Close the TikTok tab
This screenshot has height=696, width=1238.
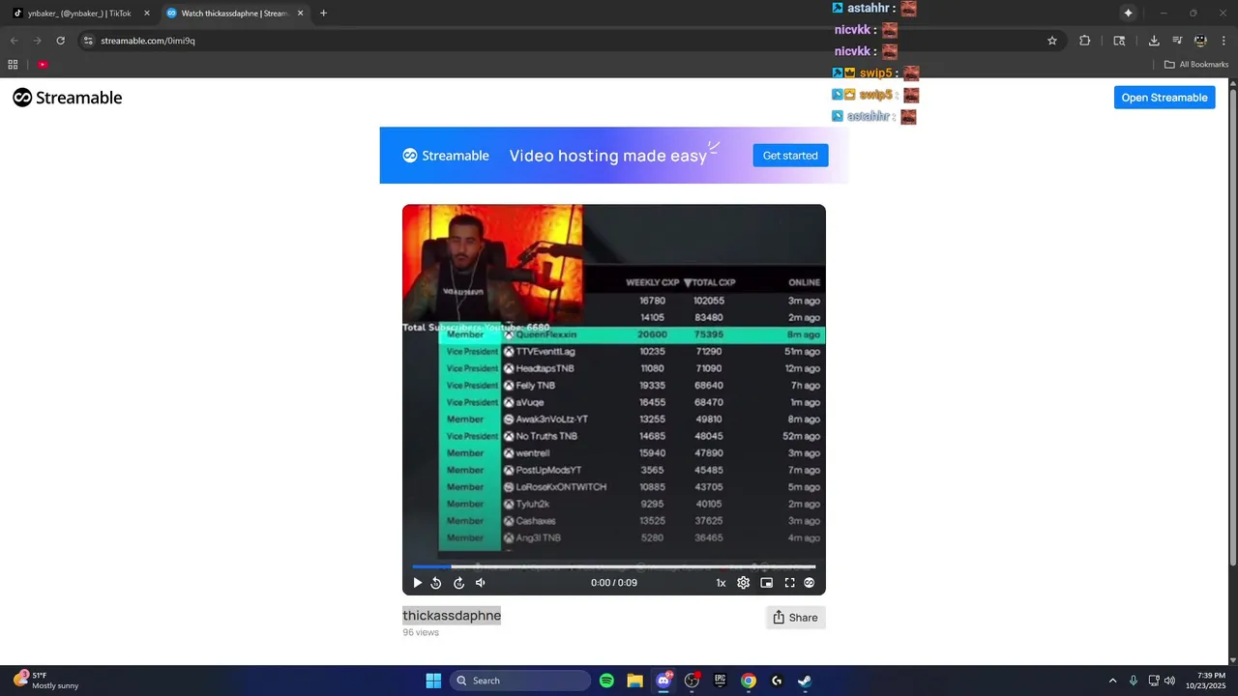tap(147, 14)
